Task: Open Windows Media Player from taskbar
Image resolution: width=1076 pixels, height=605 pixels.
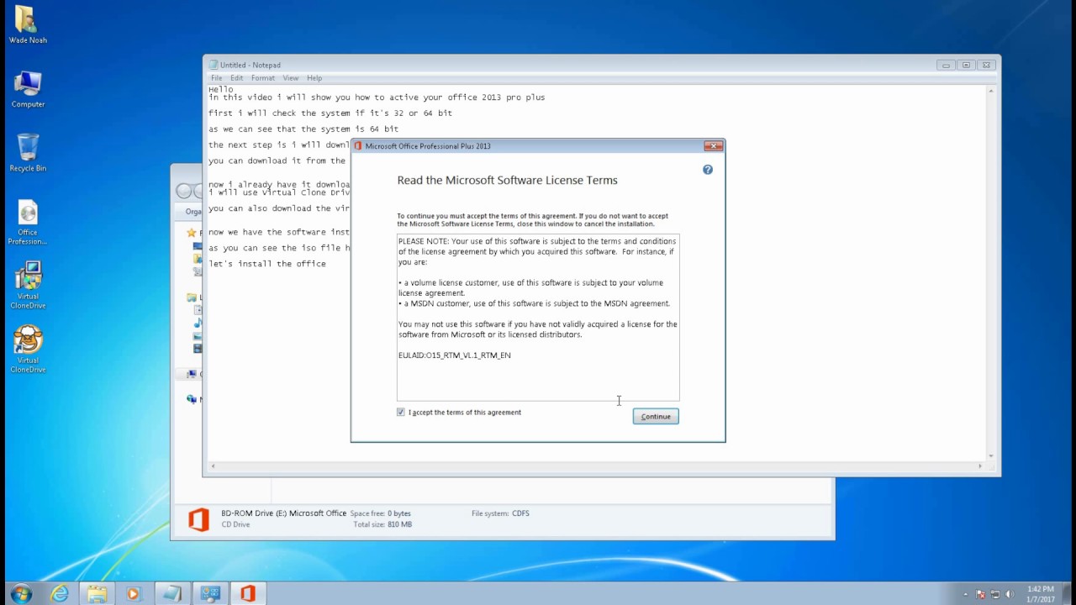Action: (133, 593)
